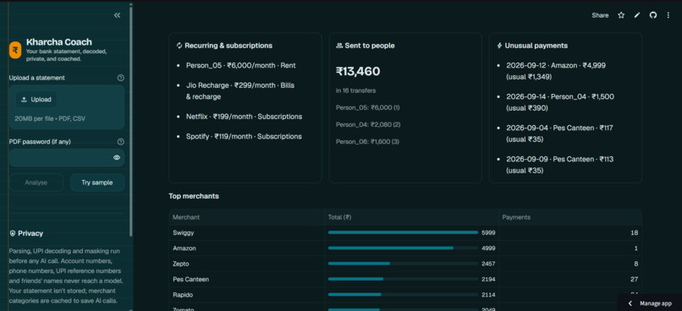The image size is (682, 311).
Task: Click the Upload button
Action: (36, 100)
